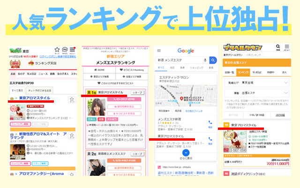Click the Google hamburger menu icon
Viewport: 300px width, 188px height.
click(x=159, y=51)
